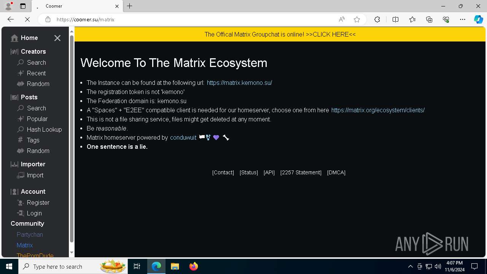Open the matrix.org ecosystem clients link
The height and width of the screenshot is (274, 487).
coord(378,110)
